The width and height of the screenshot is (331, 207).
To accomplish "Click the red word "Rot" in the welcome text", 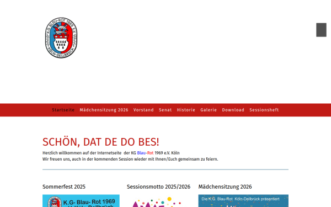I will click(x=150, y=153).
